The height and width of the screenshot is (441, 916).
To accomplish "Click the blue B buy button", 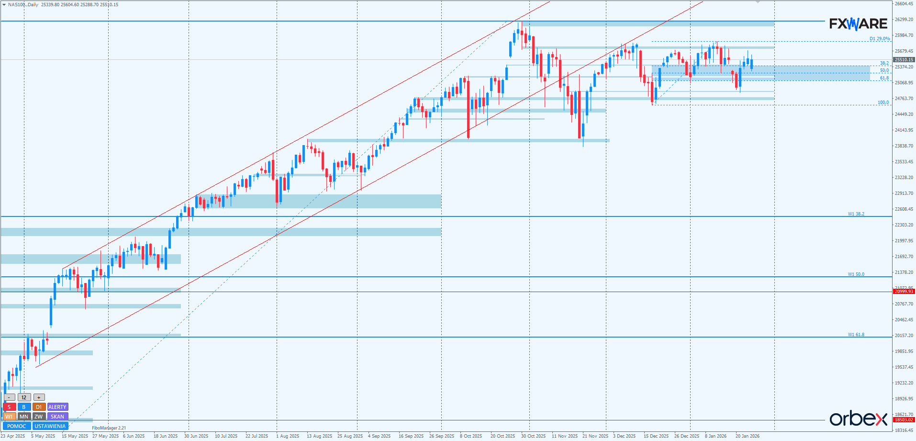I will point(24,407).
